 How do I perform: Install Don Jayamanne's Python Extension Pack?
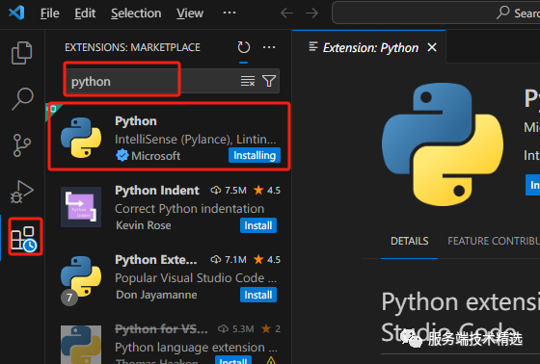(258, 295)
